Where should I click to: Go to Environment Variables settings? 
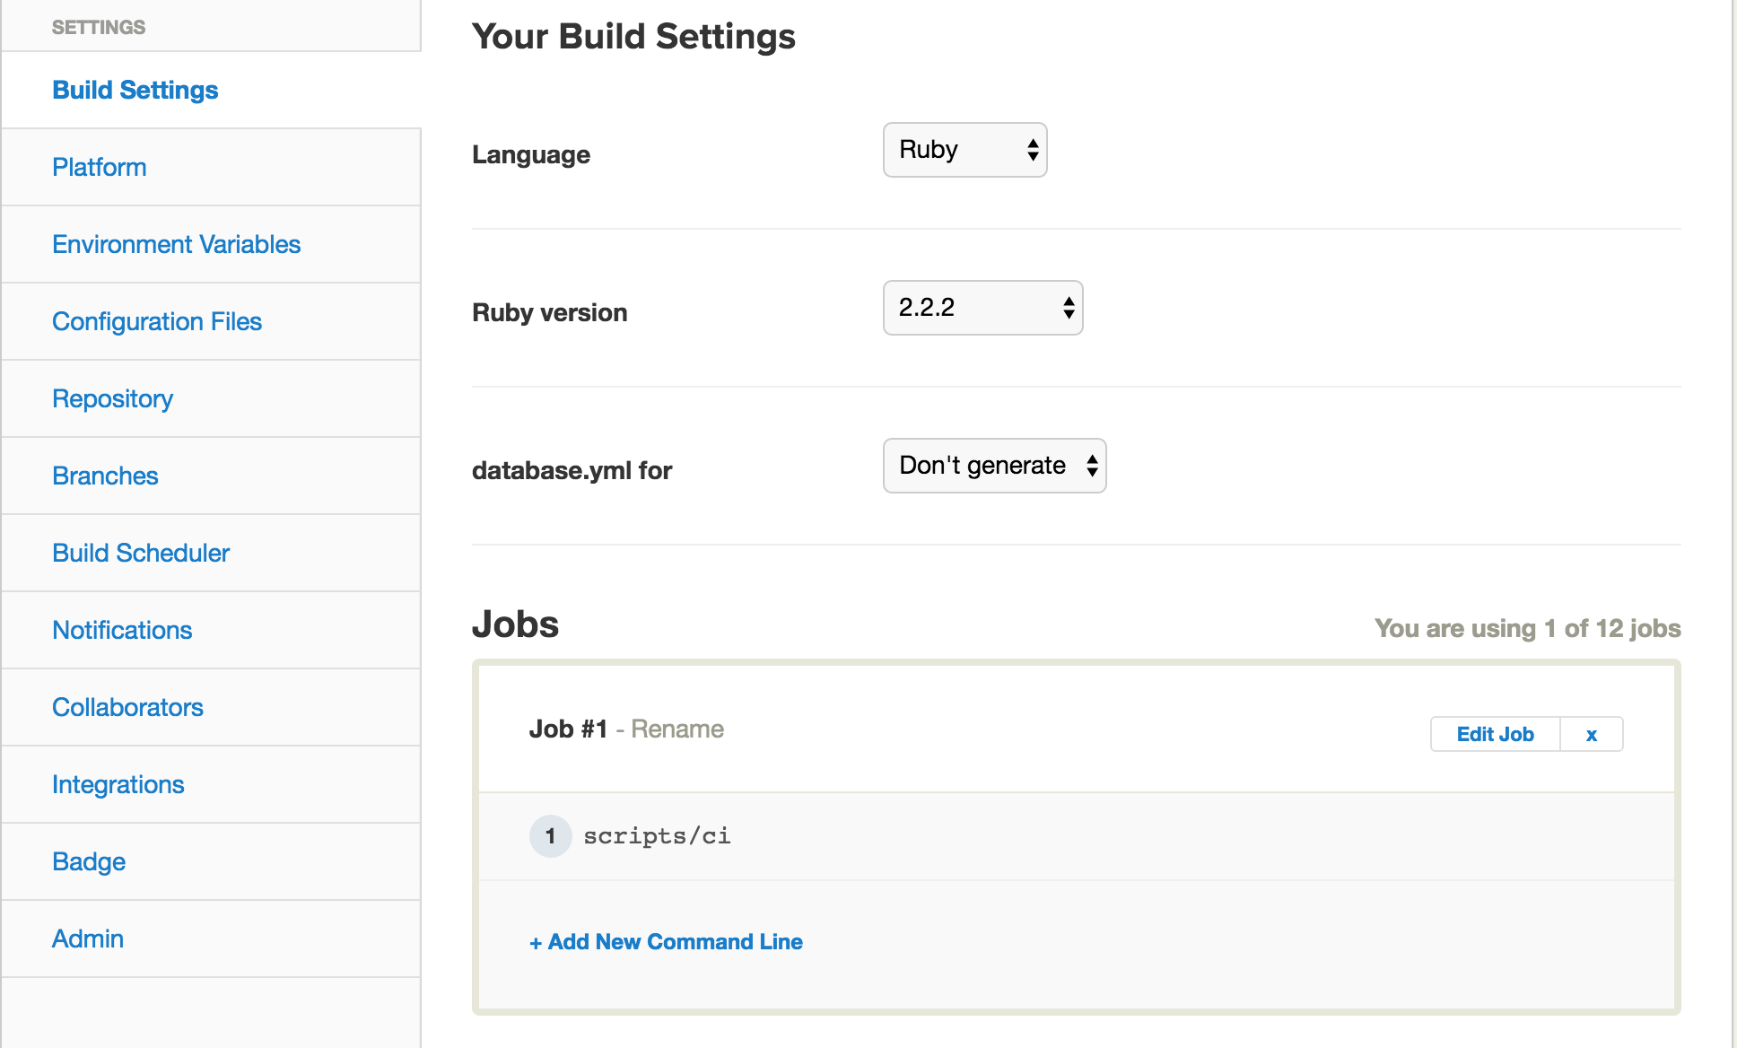click(x=176, y=244)
